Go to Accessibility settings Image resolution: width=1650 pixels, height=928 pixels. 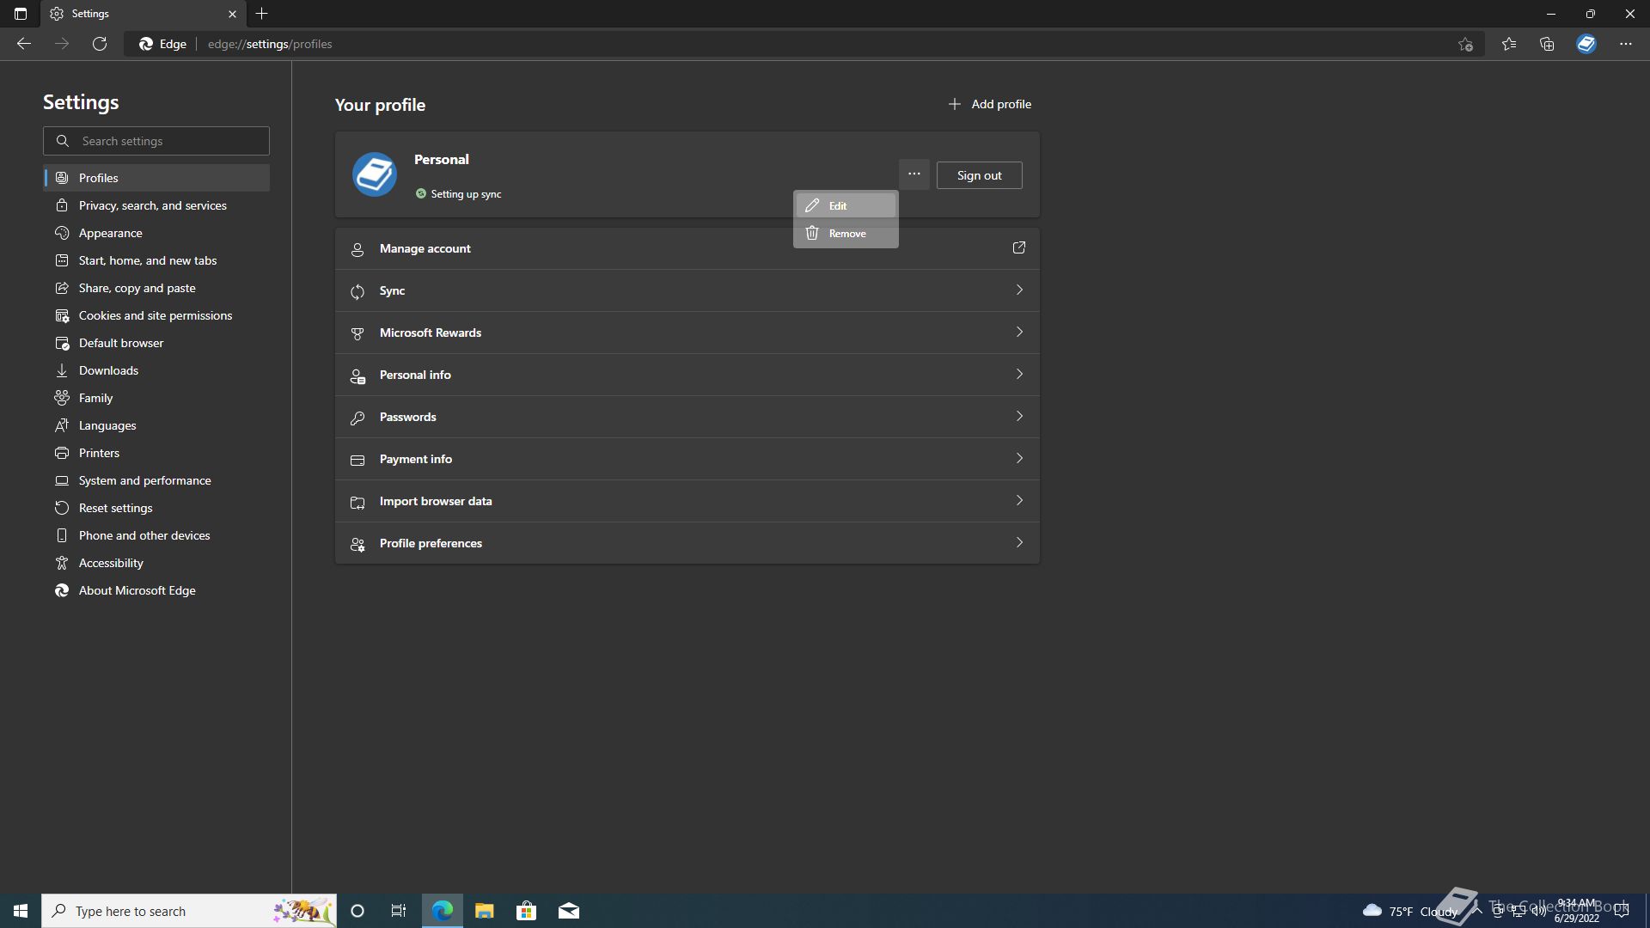click(x=156, y=563)
